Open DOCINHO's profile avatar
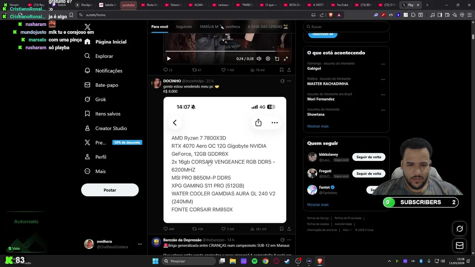 tap(156, 83)
